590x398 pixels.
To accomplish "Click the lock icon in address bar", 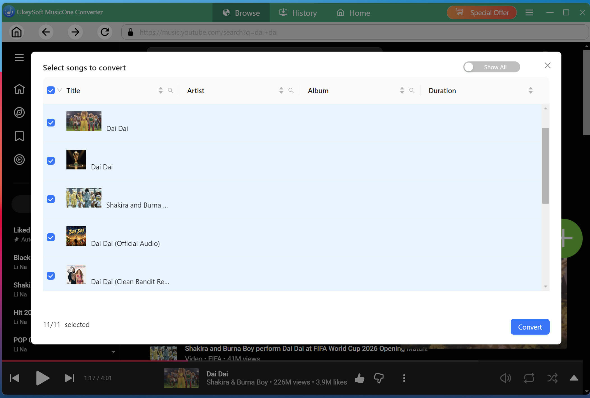I will pos(130,32).
